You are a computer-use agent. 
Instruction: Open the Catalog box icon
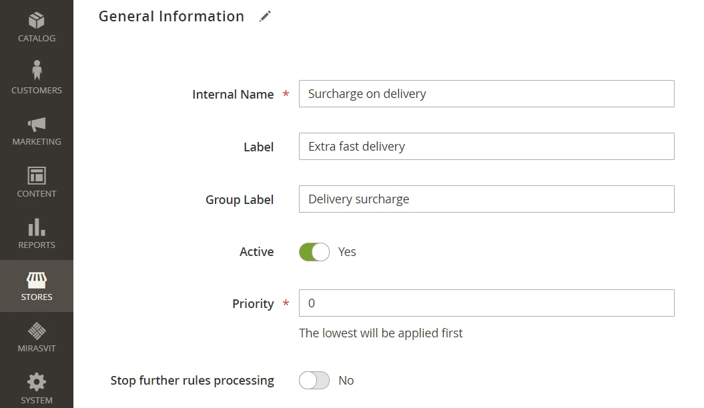pos(37,20)
